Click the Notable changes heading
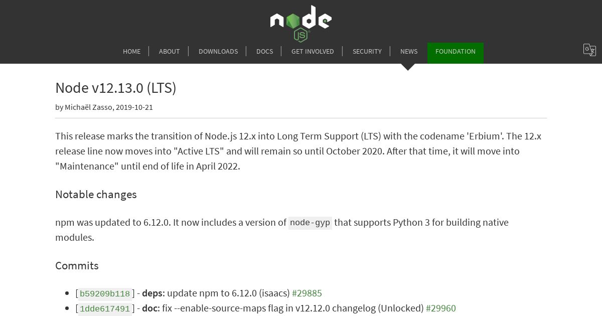This screenshot has height=316, width=602. [96, 195]
